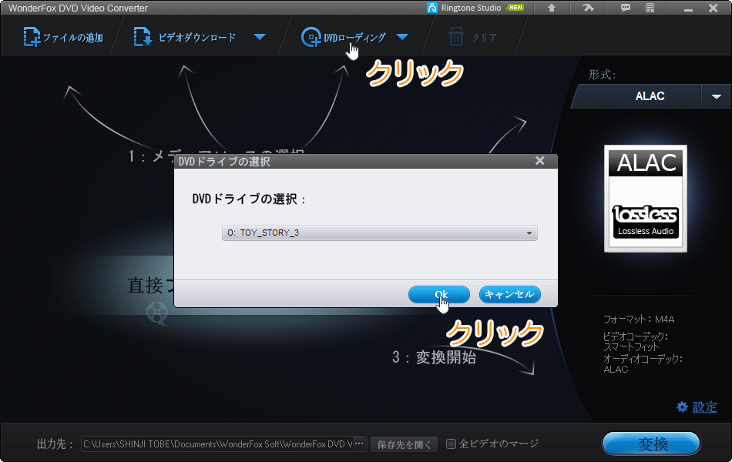Click the output path input field
Image resolution: width=732 pixels, height=462 pixels.
coord(217,444)
